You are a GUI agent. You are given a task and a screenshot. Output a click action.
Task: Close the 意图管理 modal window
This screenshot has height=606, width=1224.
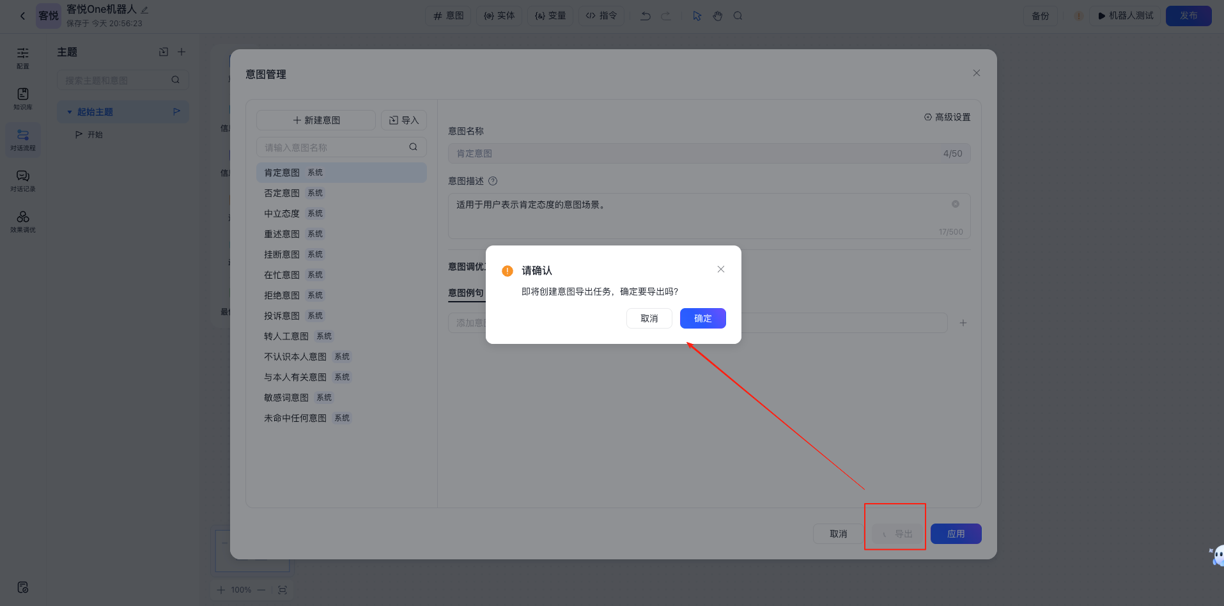pos(976,73)
